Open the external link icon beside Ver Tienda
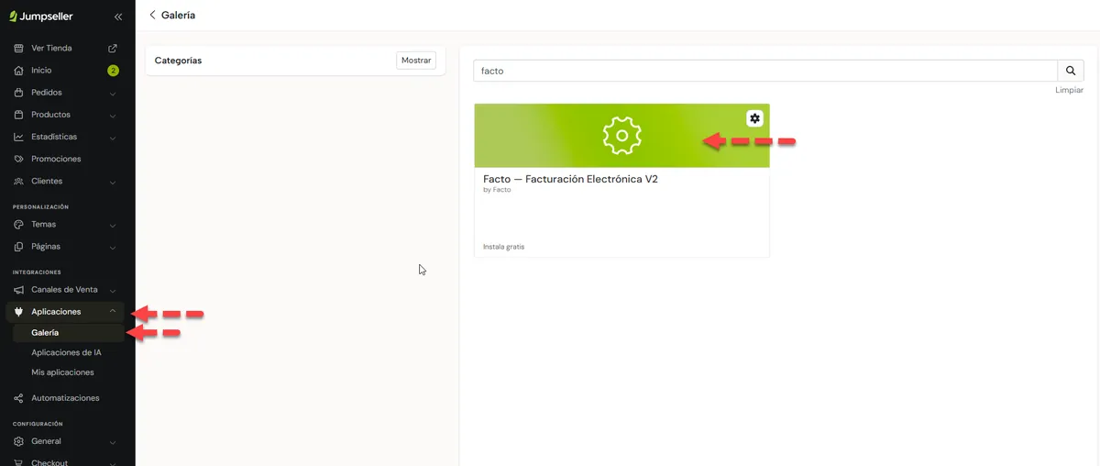The height and width of the screenshot is (466, 1100). (x=113, y=48)
